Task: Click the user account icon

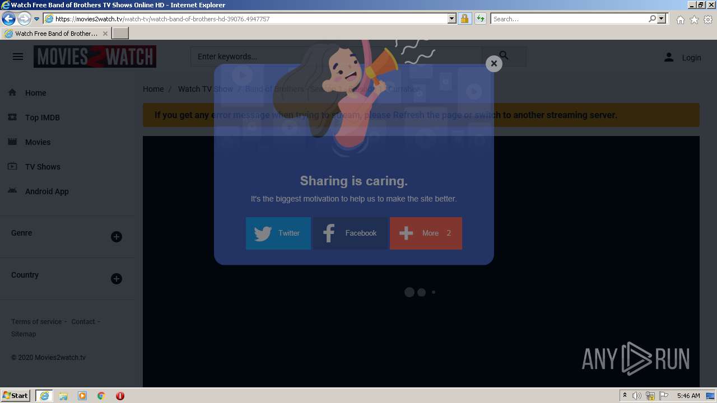Action: 669,57
